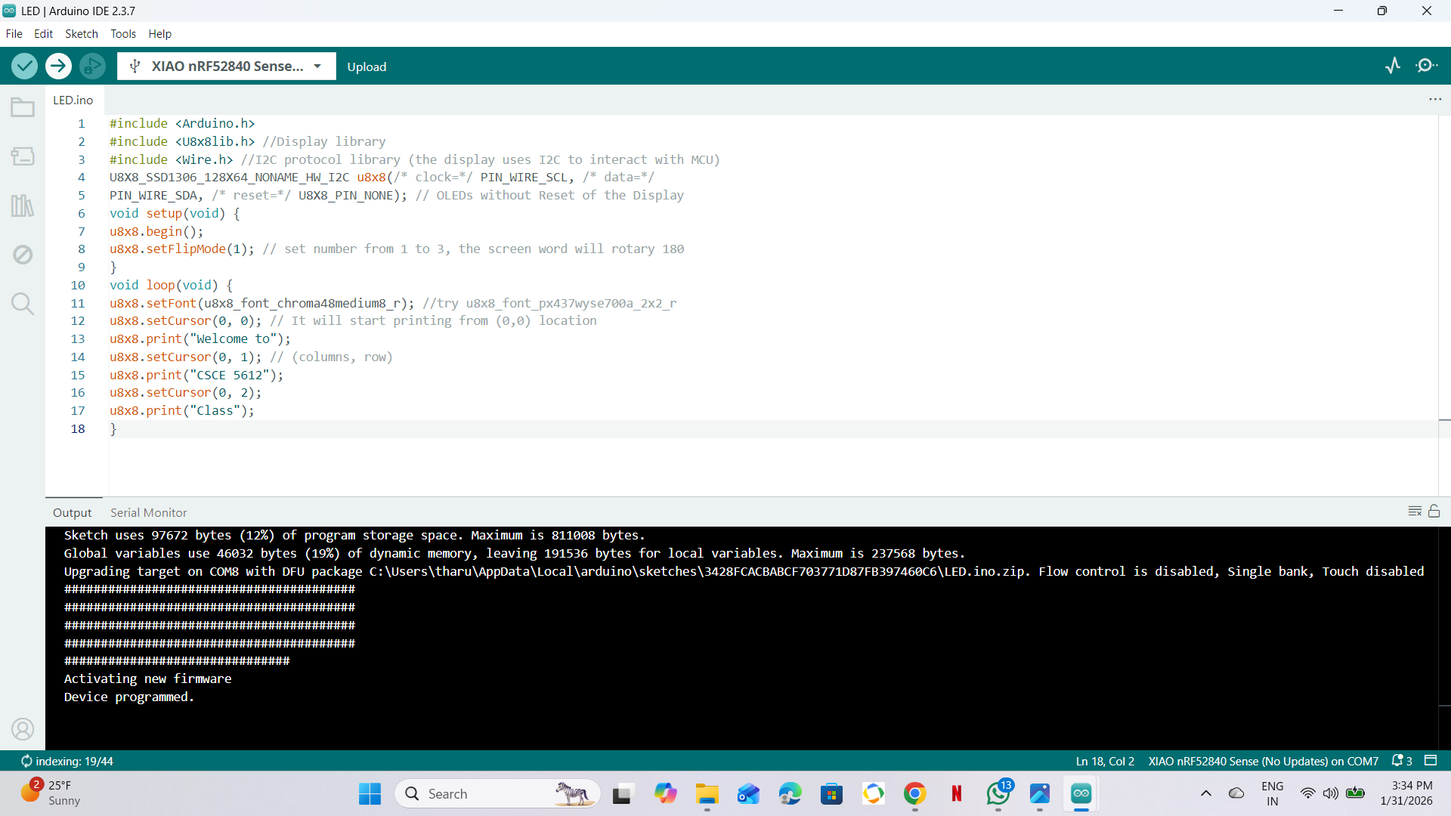Open the Boards Manager sidebar icon
Screen dimensions: 1451x816
point(23,156)
